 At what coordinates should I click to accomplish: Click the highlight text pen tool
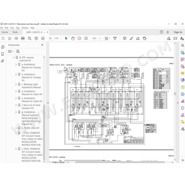pyautogui.click(x=131, y=38)
